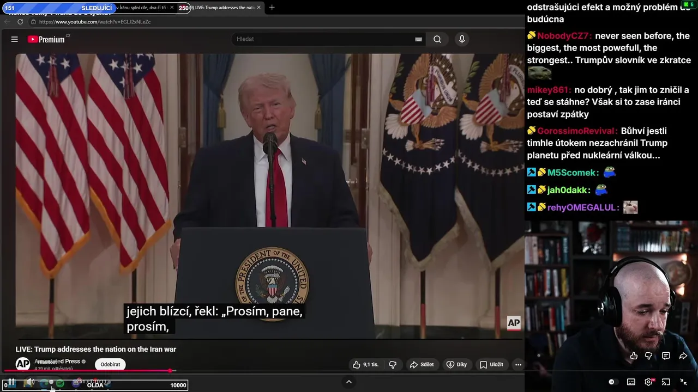This screenshot has height=392, width=698.
Task: Click the streamer webcam overlay
Action: pyautogui.click(x=611, y=306)
